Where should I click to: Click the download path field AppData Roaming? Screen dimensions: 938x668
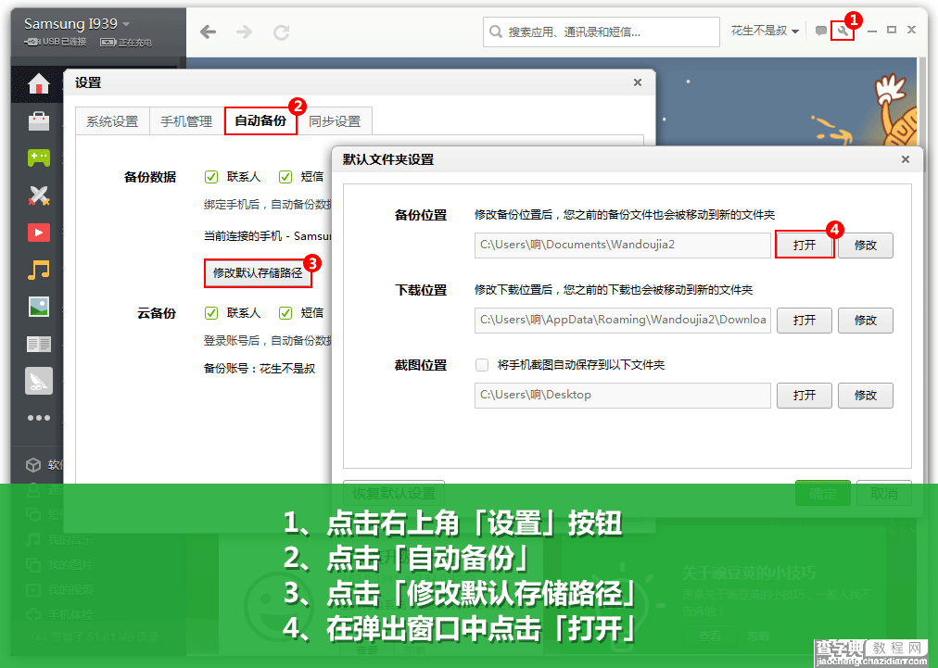click(x=622, y=321)
